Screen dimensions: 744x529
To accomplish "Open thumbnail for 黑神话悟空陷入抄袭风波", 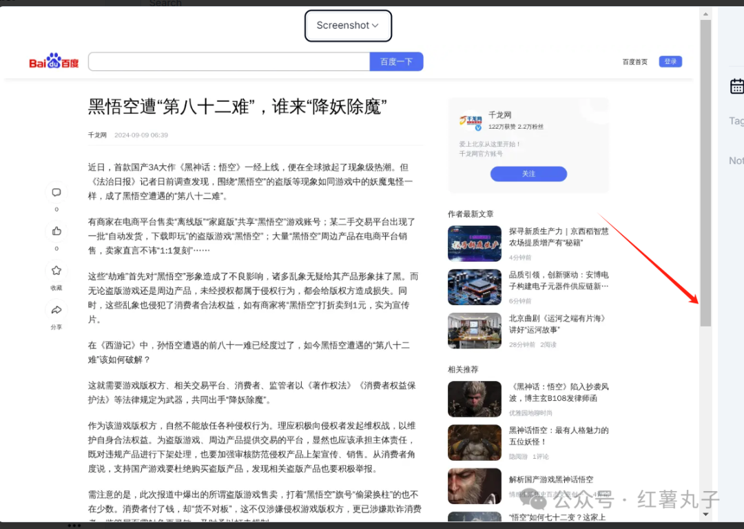I will [475, 399].
